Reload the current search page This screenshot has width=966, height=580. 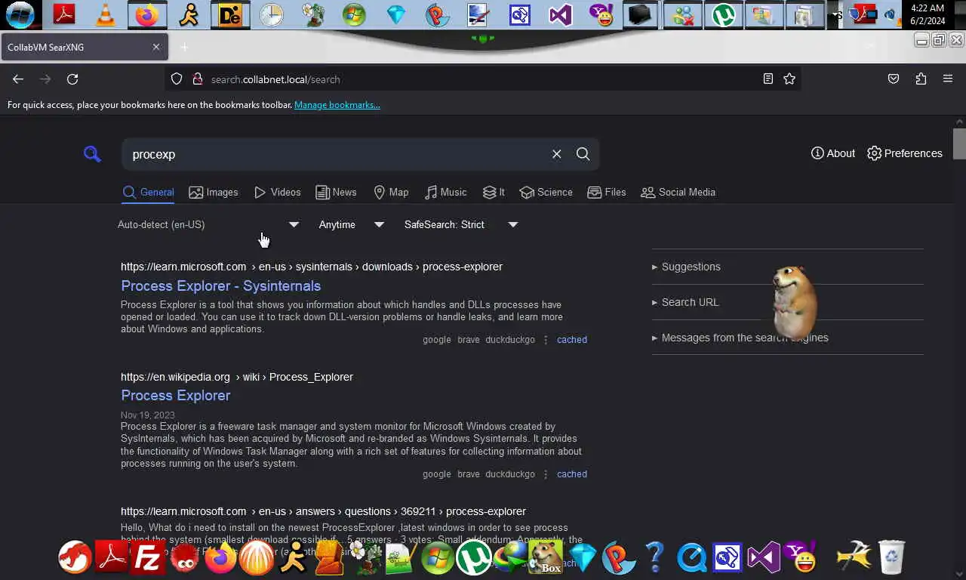pos(72,79)
